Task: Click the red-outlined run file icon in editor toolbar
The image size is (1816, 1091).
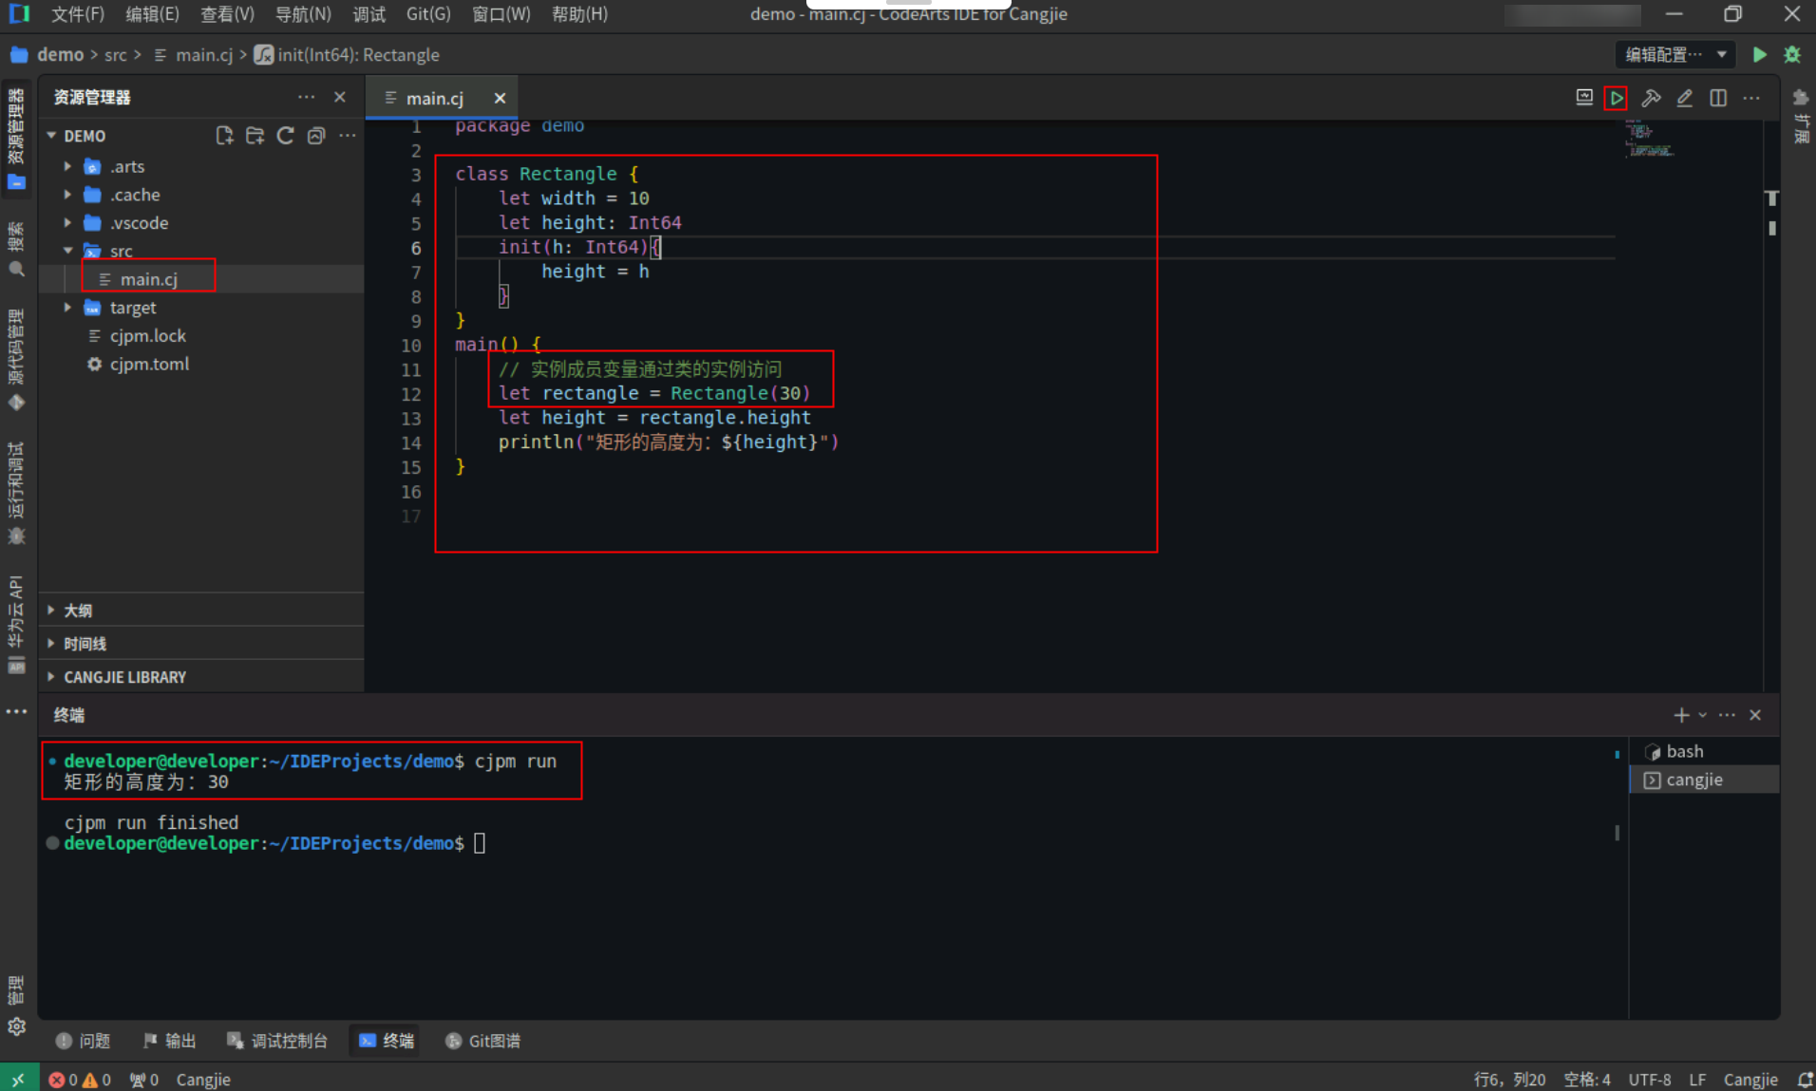Action: tap(1616, 98)
